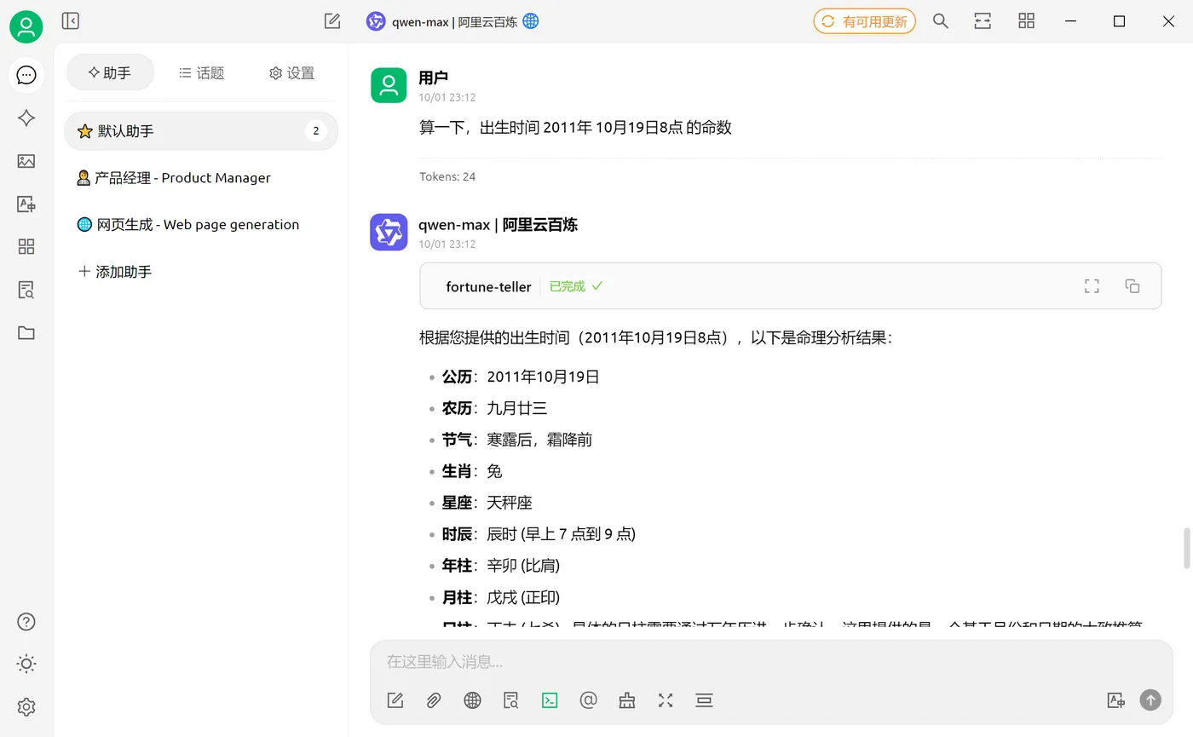
Task: Enable web search with the globe toggle
Action: point(472,700)
